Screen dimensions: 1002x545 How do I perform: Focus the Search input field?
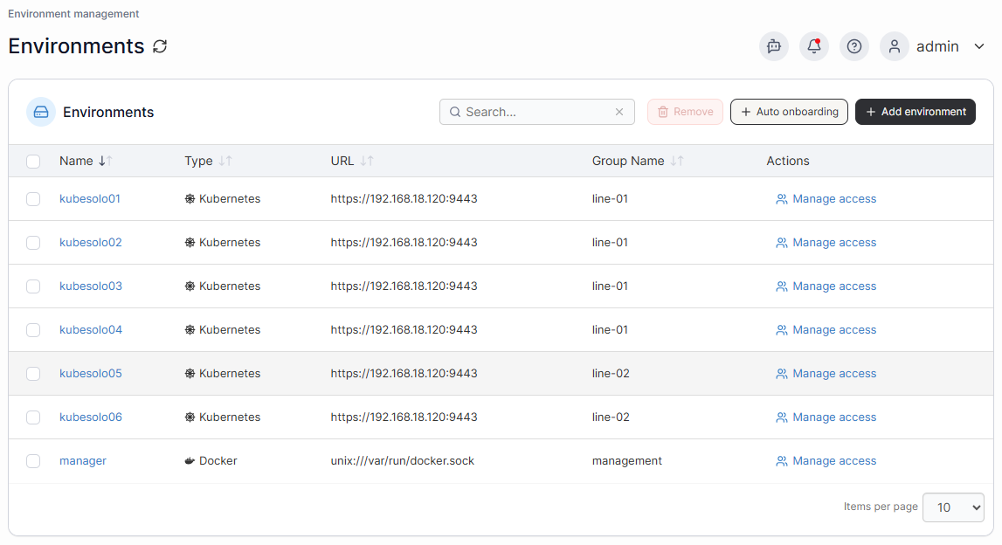coord(536,112)
